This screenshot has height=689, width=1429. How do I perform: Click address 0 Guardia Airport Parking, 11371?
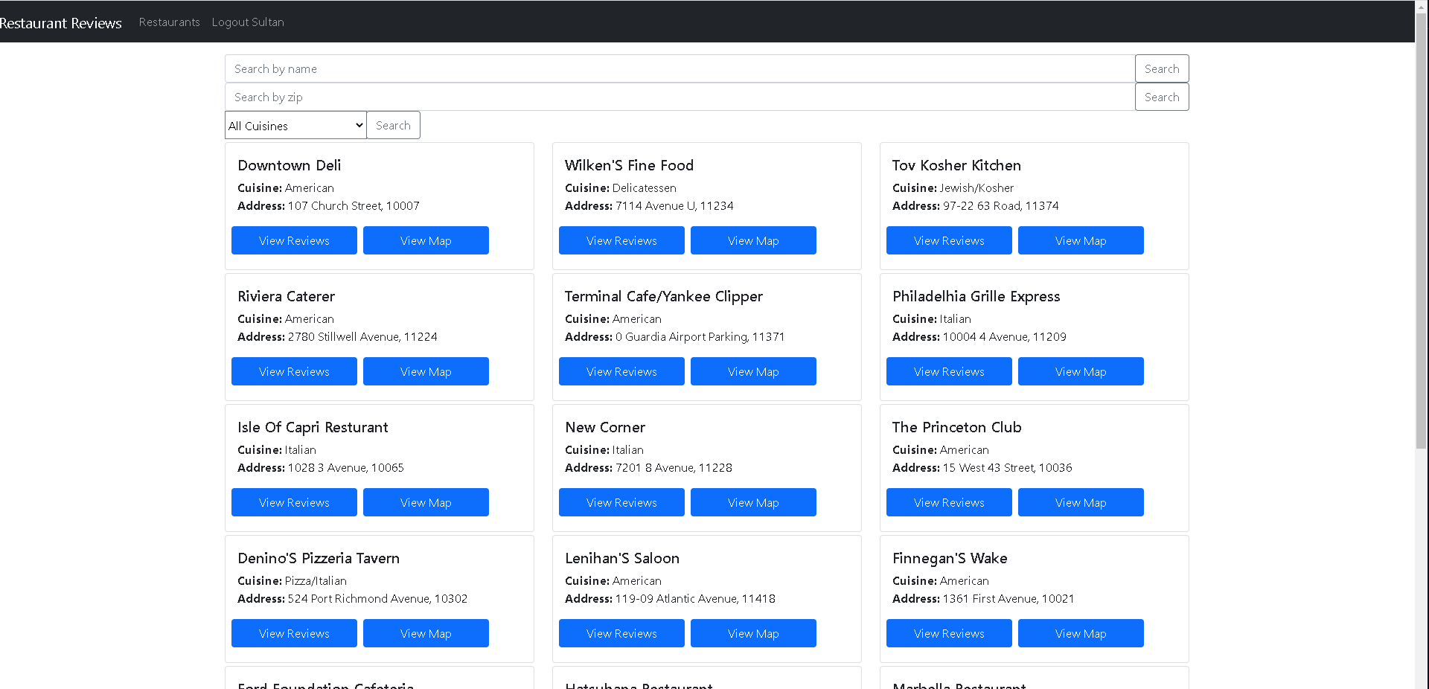[x=700, y=336]
